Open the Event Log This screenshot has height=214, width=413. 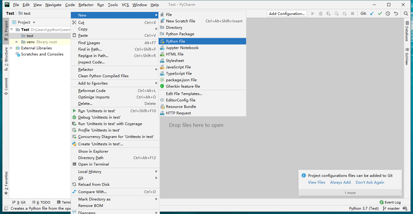[390, 202]
